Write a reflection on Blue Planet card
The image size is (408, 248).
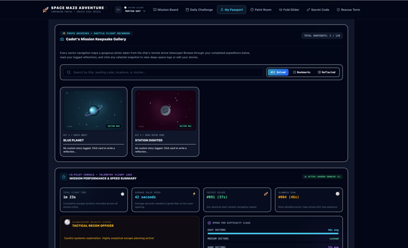(x=89, y=150)
